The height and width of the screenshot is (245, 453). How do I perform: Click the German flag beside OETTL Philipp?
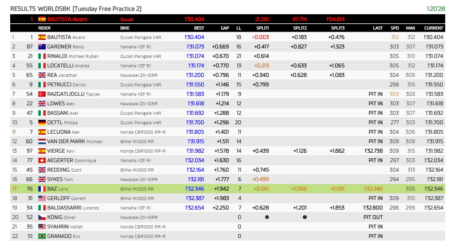(x=42, y=122)
